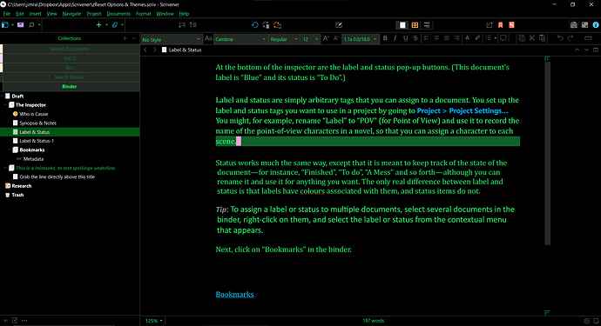Open the Cambria font dropdown
This screenshot has width=601, height=326.
point(240,39)
